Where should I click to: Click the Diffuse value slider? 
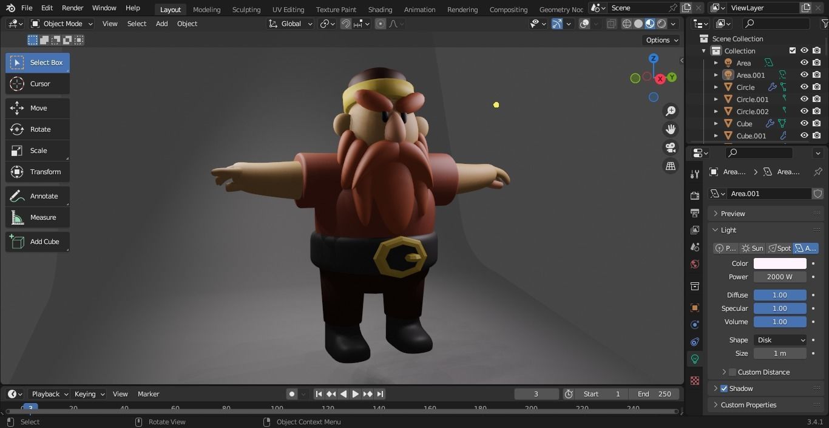click(x=780, y=295)
